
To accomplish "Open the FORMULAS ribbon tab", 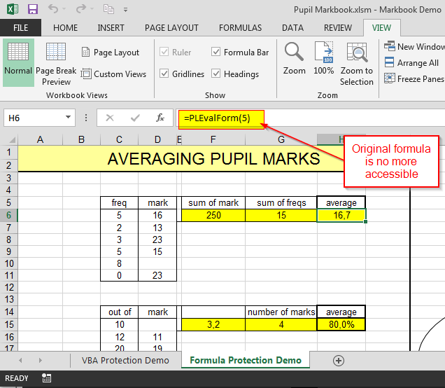I will coord(240,28).
